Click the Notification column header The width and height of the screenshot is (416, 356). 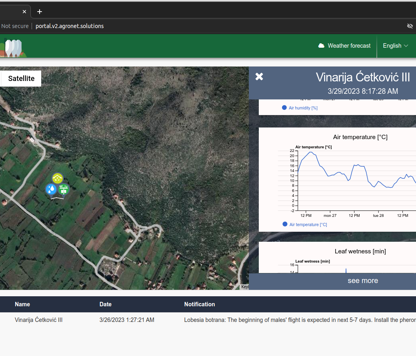[200, 304]
